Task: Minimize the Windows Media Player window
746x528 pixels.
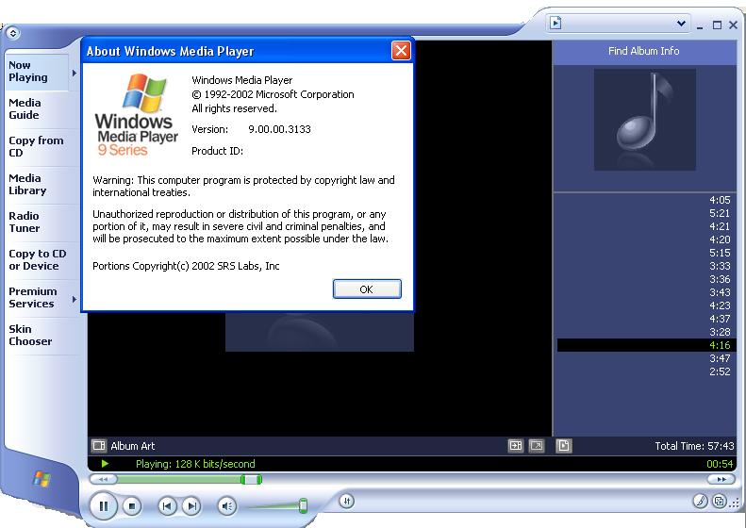Action: [700, 25]
